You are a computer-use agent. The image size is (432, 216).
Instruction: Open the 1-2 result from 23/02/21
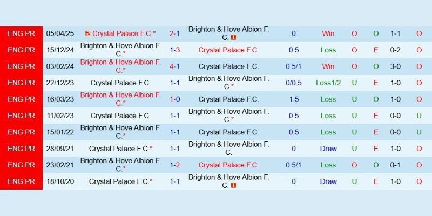click(x=175, y=165)
